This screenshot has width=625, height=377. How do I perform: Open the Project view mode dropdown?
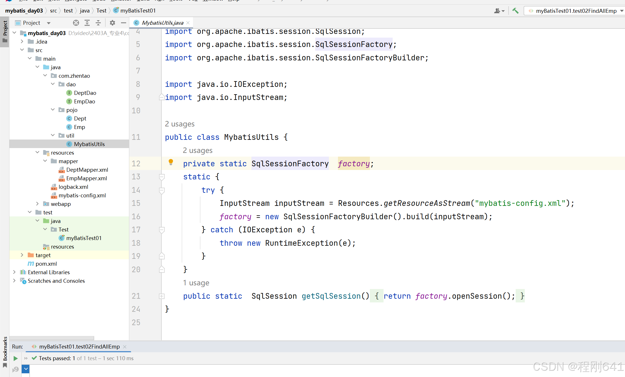[49, 23]
